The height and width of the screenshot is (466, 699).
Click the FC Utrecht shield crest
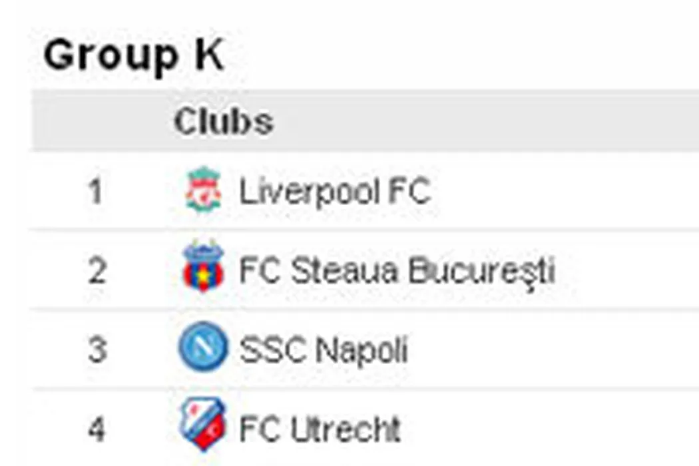(x=203, y=426)
